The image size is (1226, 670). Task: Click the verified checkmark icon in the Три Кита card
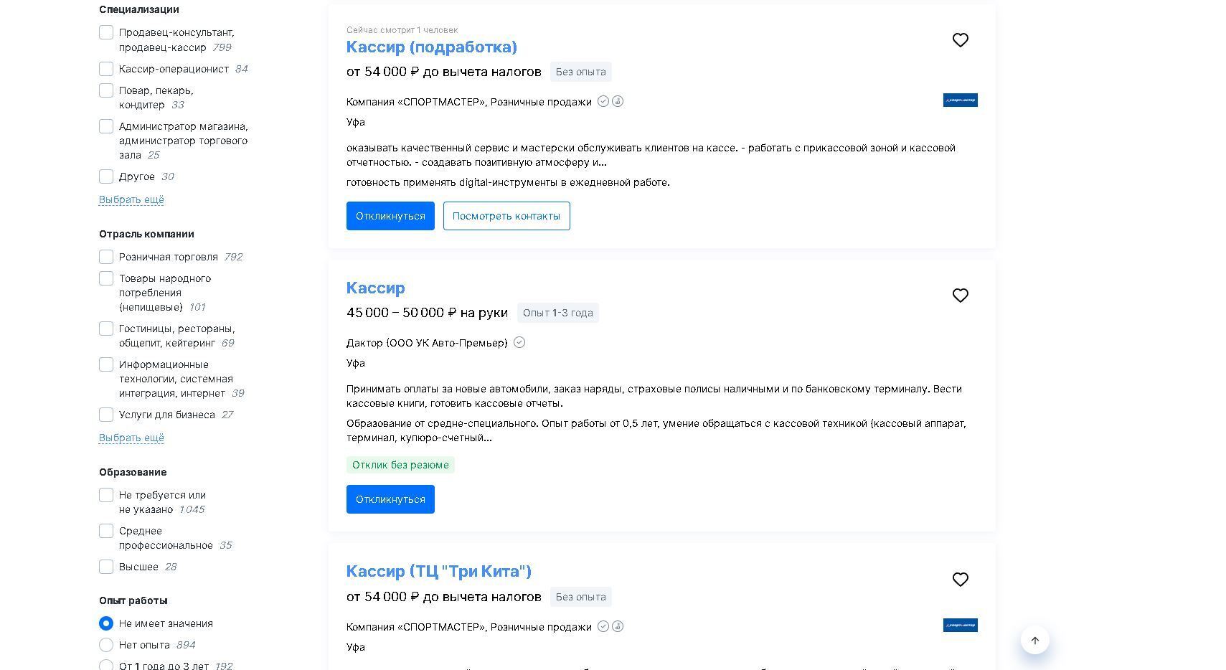click(x=603, y=627)
